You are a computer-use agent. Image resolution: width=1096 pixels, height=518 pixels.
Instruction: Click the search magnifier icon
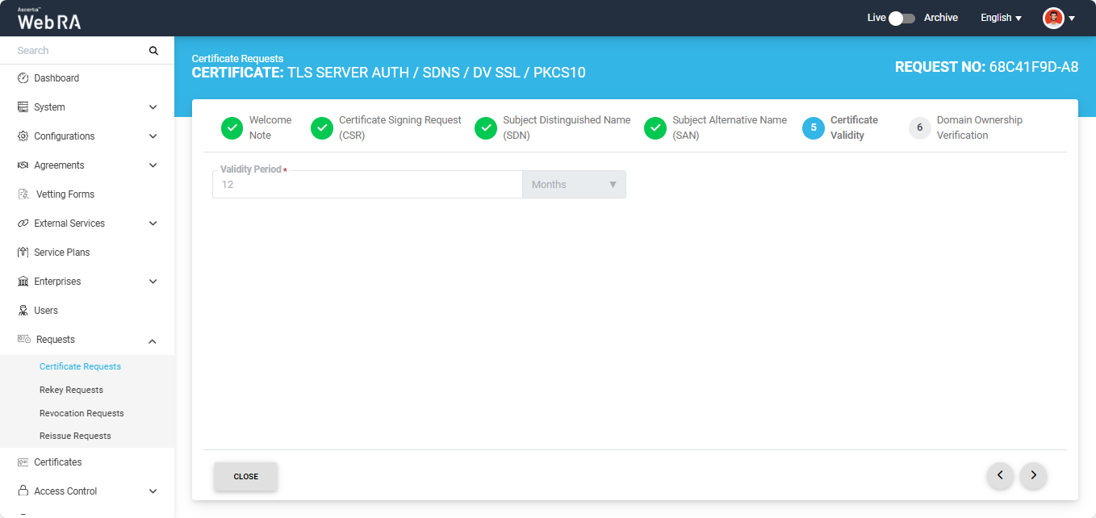[153, 51]
